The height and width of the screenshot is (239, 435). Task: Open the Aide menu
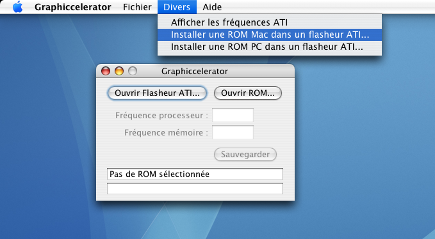212,7
